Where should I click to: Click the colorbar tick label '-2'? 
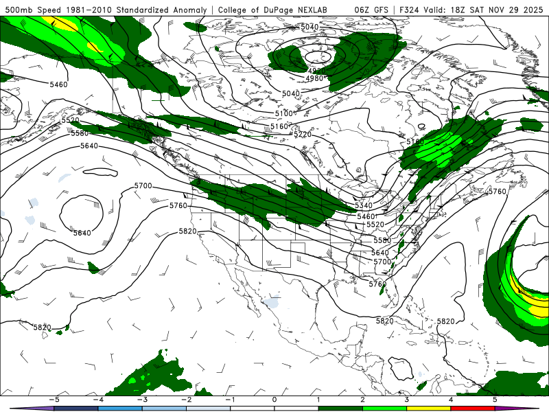(186, 400)
